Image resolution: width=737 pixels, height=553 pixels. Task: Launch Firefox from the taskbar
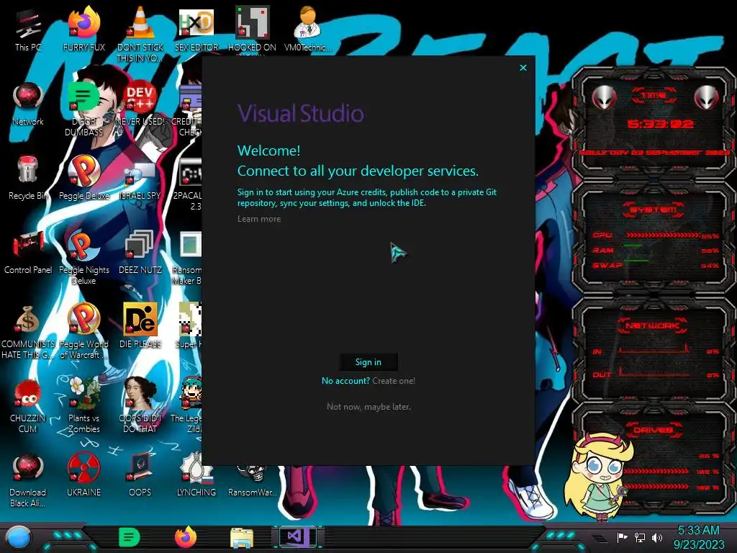tap(186, 537)
